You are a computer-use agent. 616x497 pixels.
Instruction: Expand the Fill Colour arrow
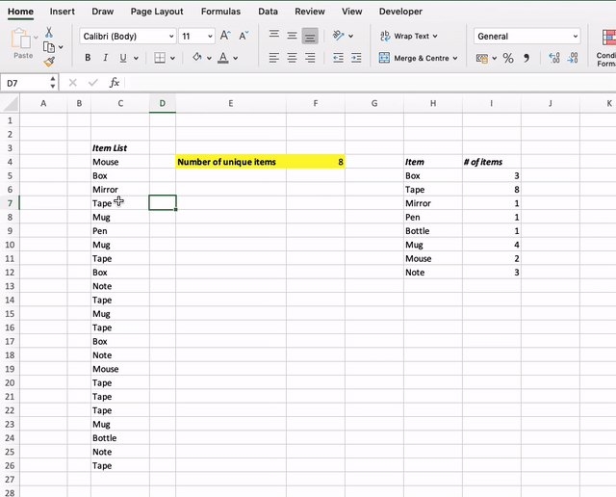click(209, 58)
